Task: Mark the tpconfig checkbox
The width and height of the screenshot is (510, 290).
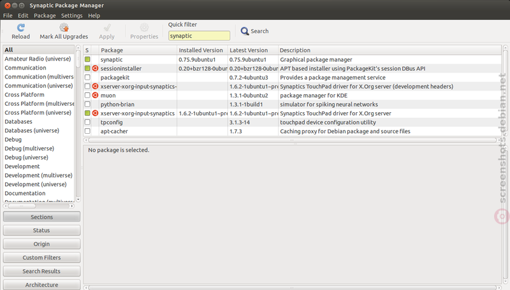Action: click(x=87, y=122)
